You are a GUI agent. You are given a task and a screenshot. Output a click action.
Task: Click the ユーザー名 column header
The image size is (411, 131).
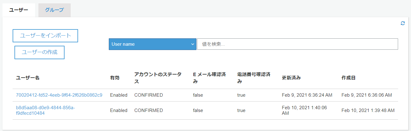[28, 78]
